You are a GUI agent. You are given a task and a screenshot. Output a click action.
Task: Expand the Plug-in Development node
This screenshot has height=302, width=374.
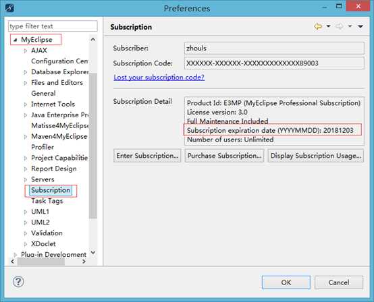(16, 255)
